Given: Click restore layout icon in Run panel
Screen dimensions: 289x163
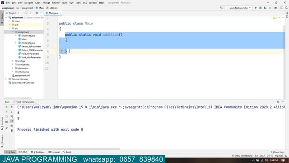Looking at the screenshot, I should point(6,122).
